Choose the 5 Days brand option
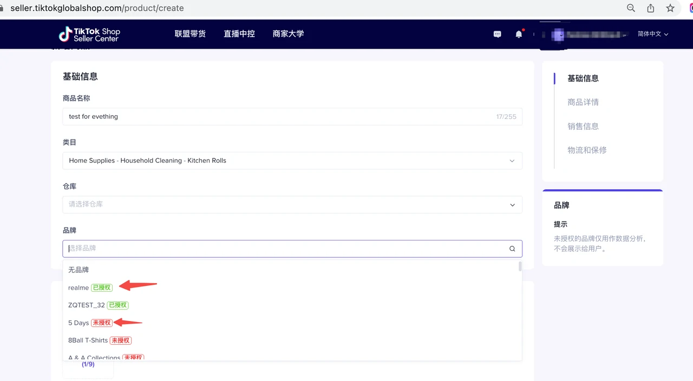 coord(79,323)
